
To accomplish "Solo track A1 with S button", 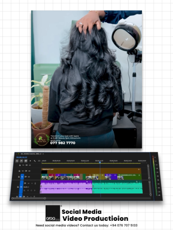I will [32, 183].
